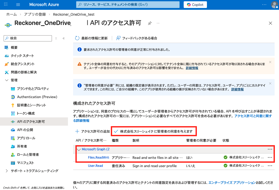Focus the top resource search field
This screenshot has height=190, width=279.
(128, 5)
